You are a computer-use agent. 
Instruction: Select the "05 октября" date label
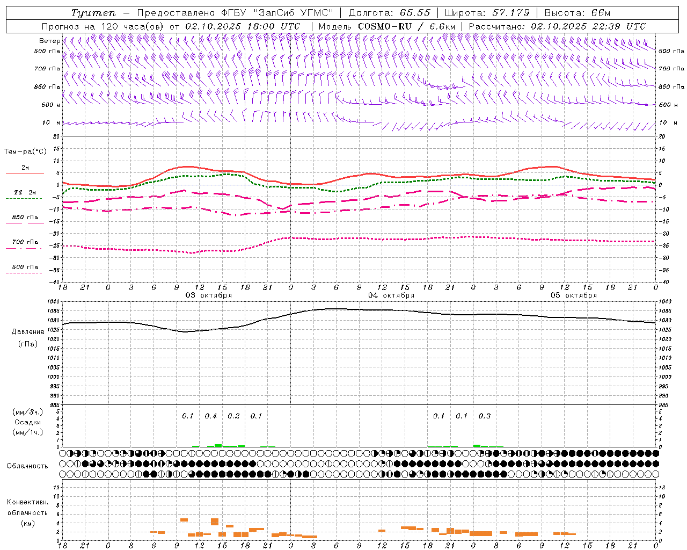[574, 295]
